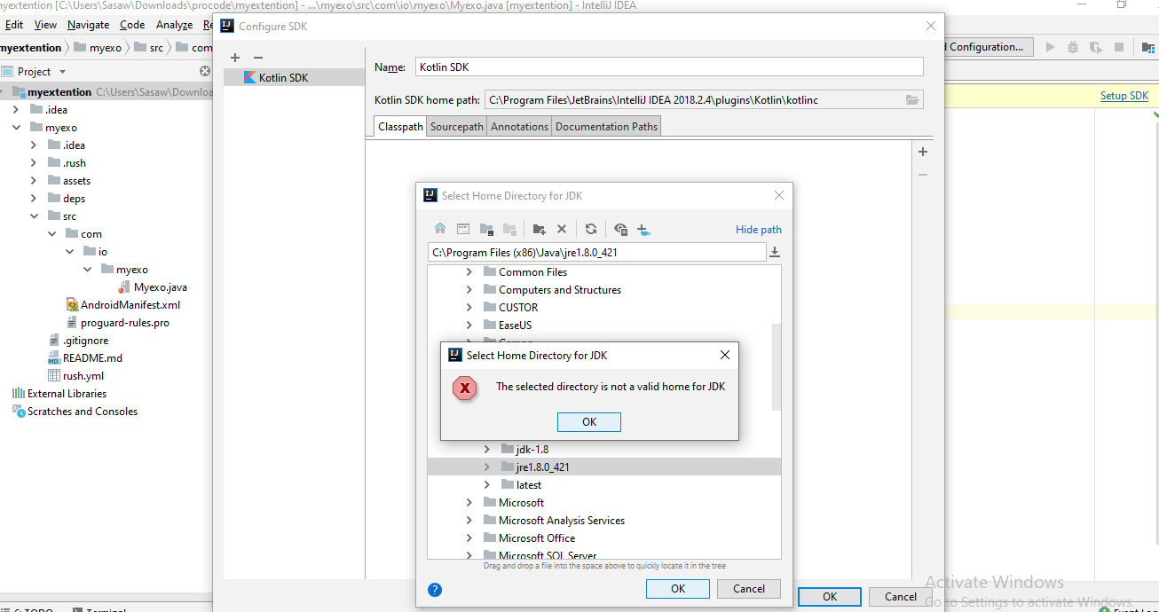This screenshot has height=612, width=1159.
Task: Expand the Computers and Structures folder
Action: 469,290
